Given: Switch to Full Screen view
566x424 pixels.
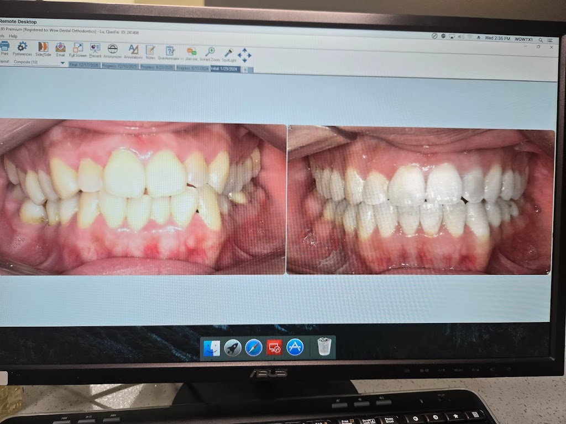Looking at the screenshot, I should (x=78, y=50).
